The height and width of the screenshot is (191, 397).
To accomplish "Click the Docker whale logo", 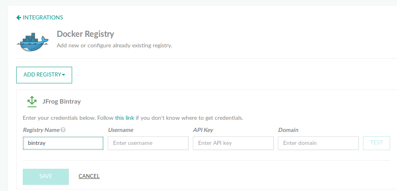I will [x=32, y=42].
